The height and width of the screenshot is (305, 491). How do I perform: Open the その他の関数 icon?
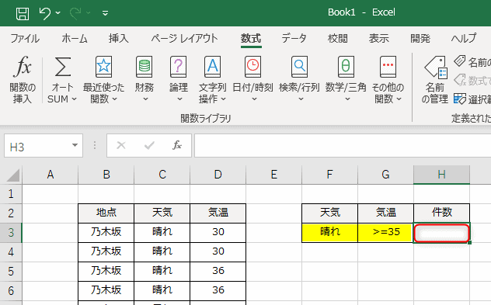point(388,67)
